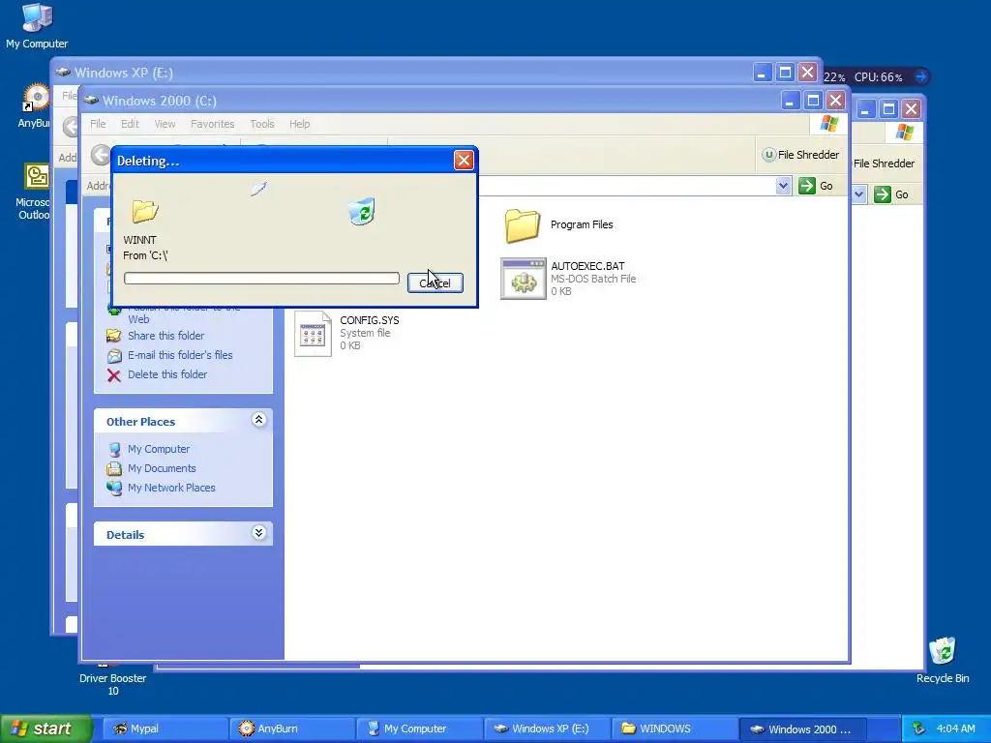Switch to WINDOWS taskbar button
This screenshot has height=743, width=991.
click(675, 728)
